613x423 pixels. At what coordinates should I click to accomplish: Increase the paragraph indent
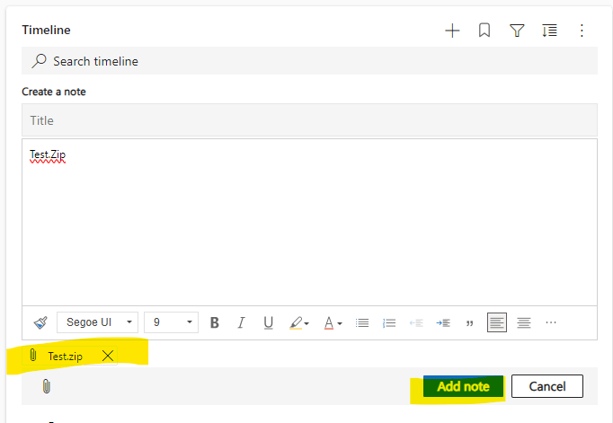pyautogui.click(x=442, y=322)
